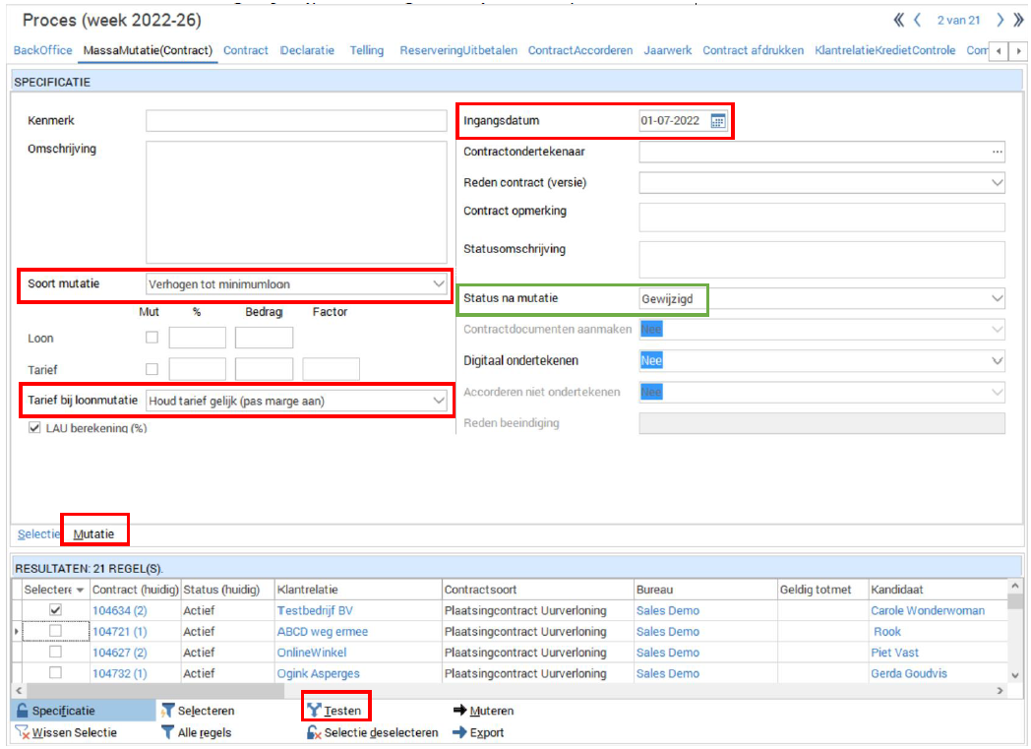Enable the Loon Mut checkbox
The image size is (1031, 749).
click(x=152, y=338)
